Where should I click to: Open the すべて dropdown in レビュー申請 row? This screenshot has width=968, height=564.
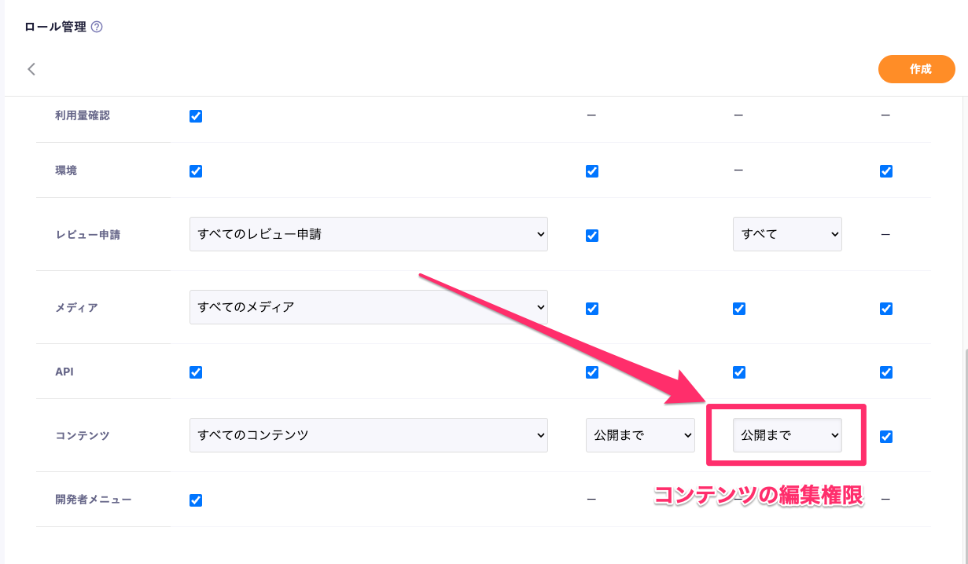click(787, 234)
